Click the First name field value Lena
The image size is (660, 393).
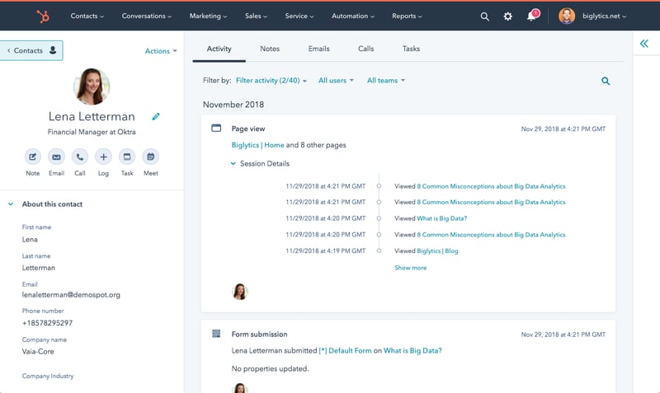(x=30, y=240)
